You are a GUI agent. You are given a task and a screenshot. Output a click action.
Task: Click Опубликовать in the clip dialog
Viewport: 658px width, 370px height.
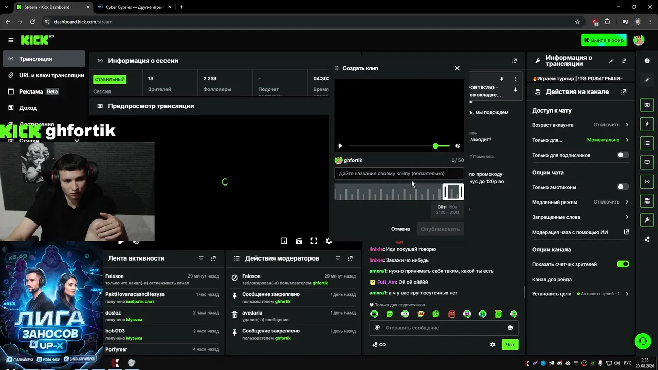(440, 229)
